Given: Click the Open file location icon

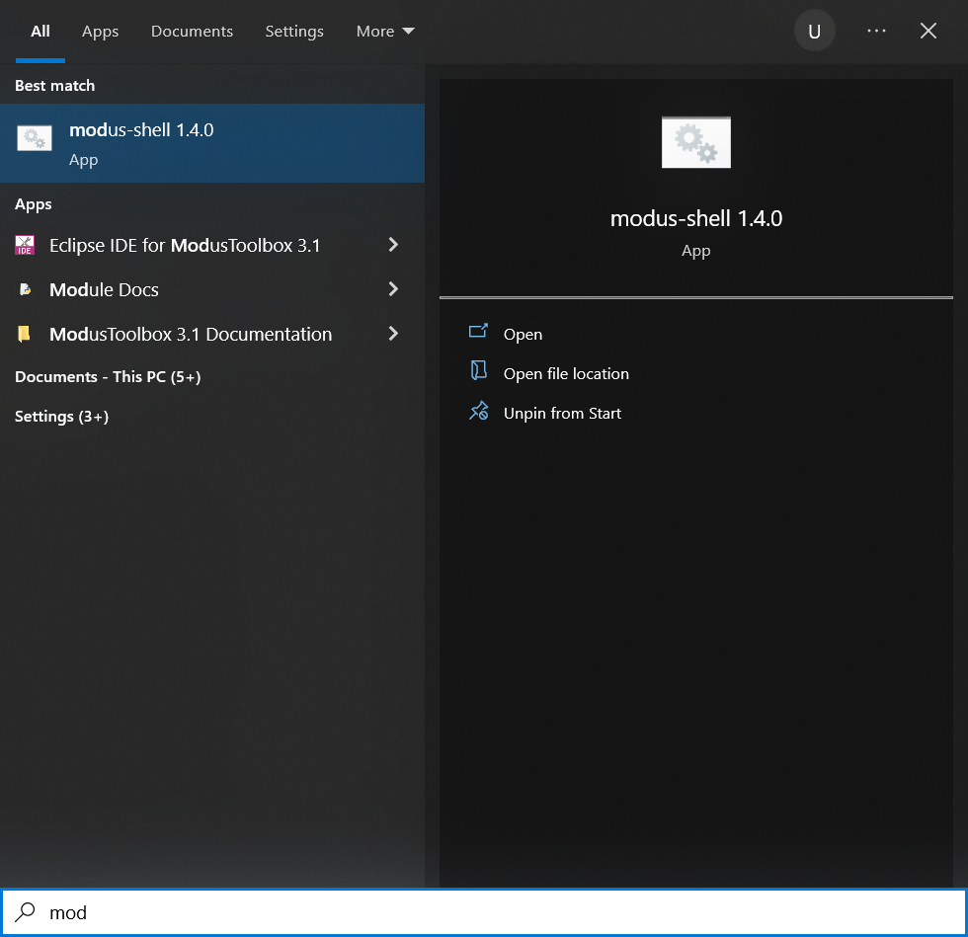Looking at the screenshot, I should (479, 372).
